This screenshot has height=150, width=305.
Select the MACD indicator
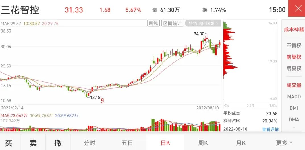294,97
